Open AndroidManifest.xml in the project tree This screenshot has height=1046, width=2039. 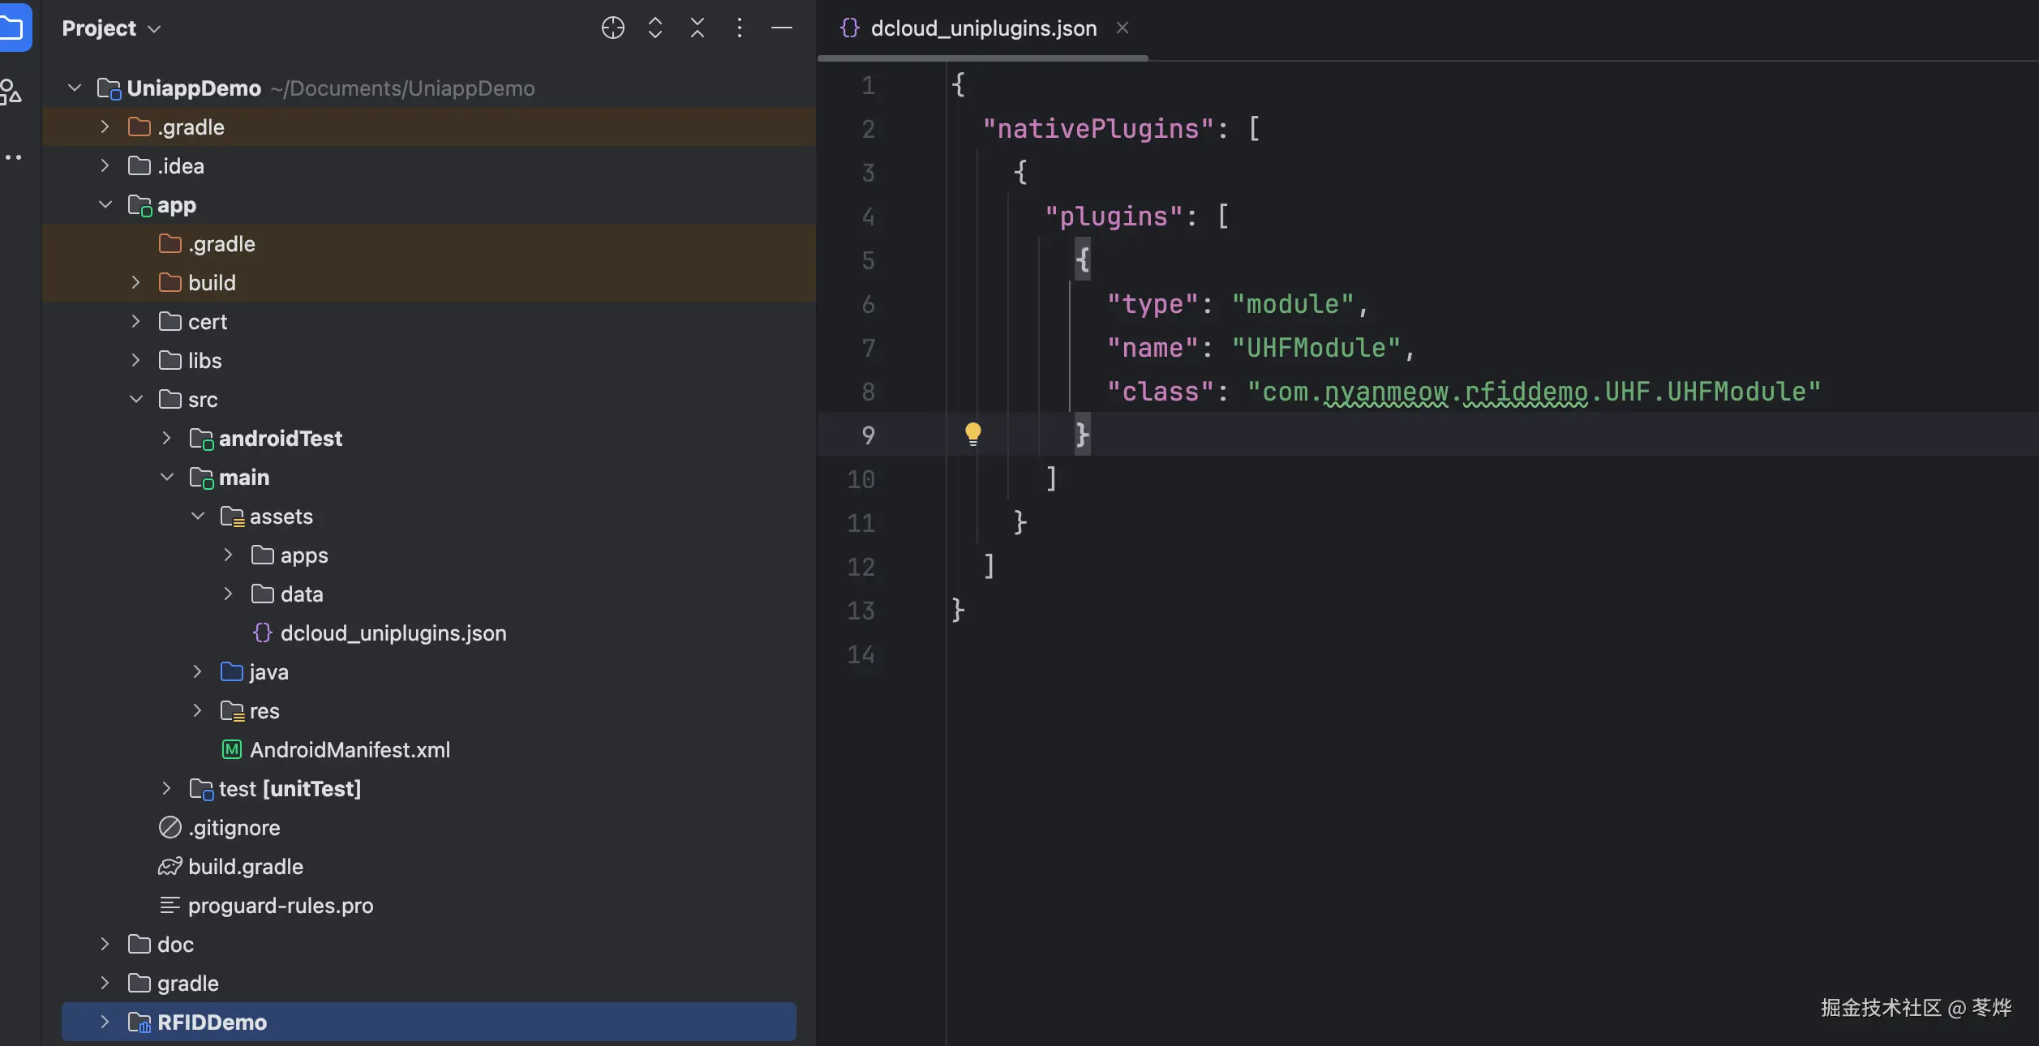(349, 750)
